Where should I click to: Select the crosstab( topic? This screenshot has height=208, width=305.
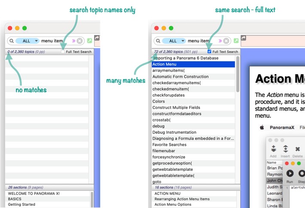[x=193, y=120]
